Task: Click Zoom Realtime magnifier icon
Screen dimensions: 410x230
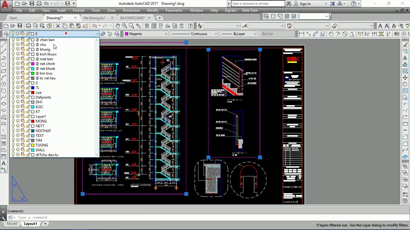Action: [124, 26]
